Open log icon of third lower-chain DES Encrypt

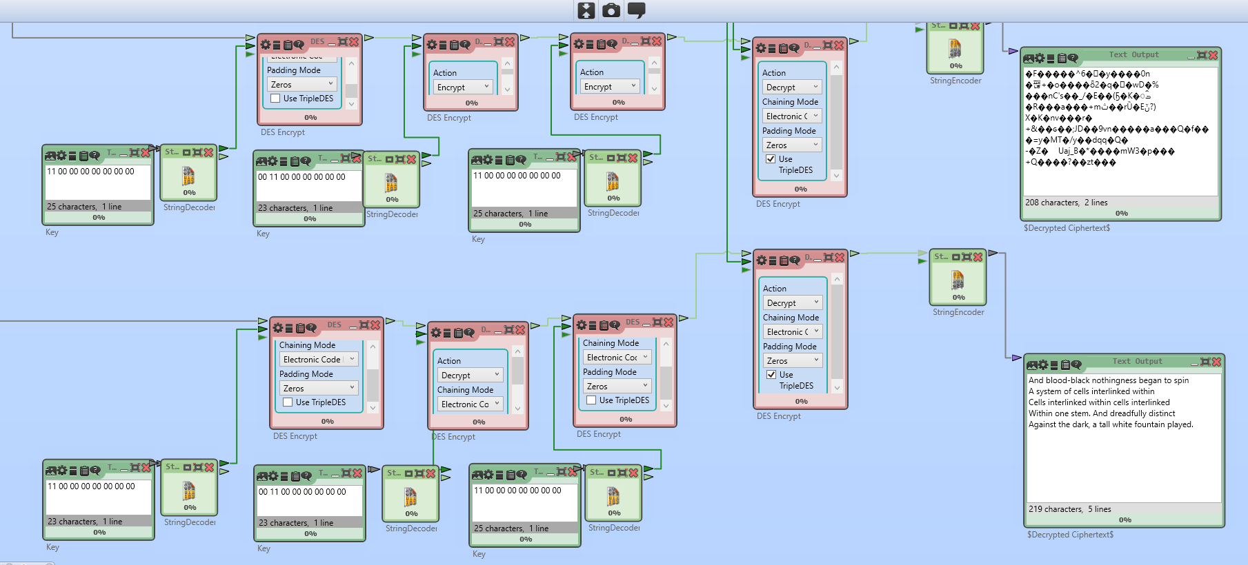pyautogui.click(x=604, y=325)
